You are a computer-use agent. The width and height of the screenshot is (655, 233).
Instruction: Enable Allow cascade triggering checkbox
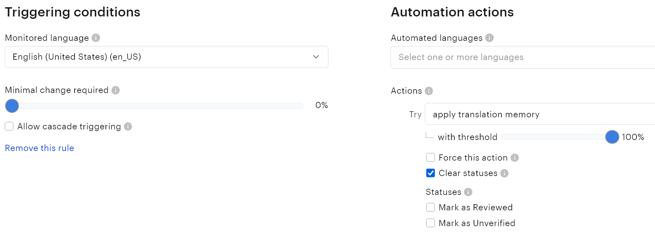tap(9, 126)
